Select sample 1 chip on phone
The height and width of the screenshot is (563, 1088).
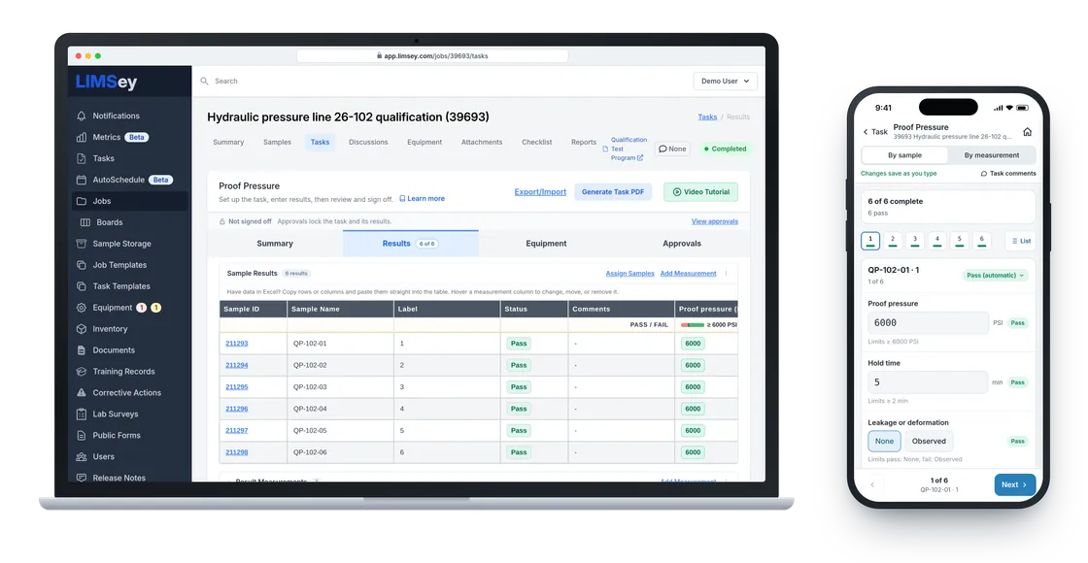[870, 241]
